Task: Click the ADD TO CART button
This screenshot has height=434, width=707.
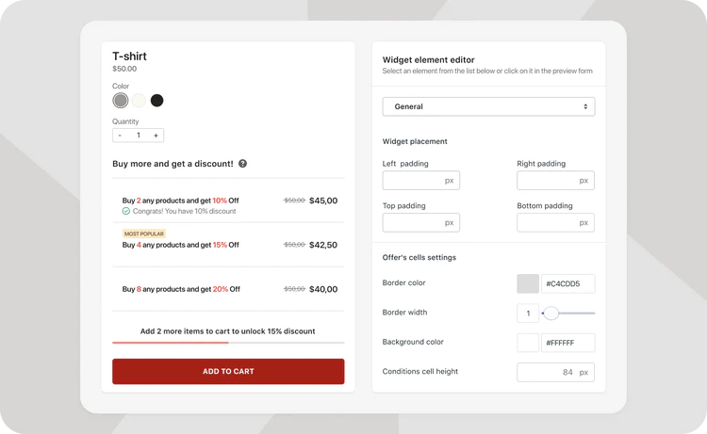Action: coord(228,372)
